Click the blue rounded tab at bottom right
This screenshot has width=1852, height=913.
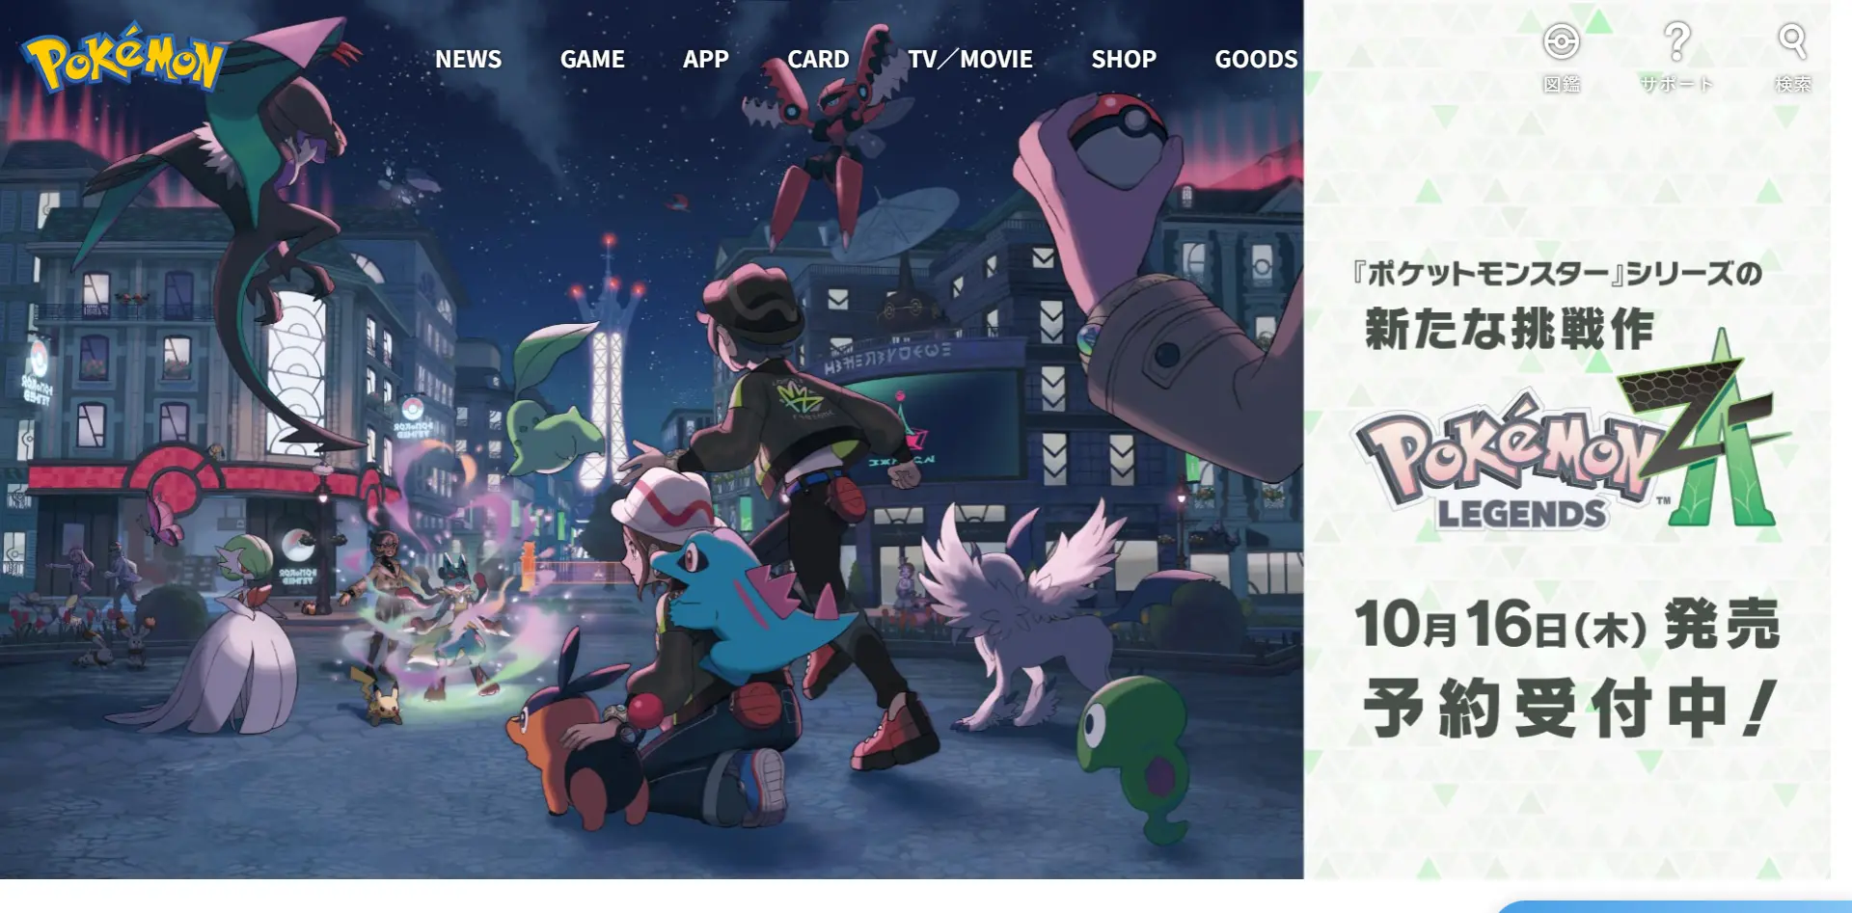[x=1674, y=906]
